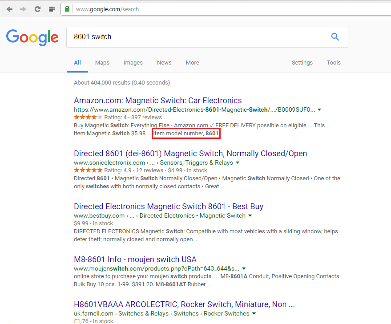Click the Amazon 4-star rating stars

point(88,117)
